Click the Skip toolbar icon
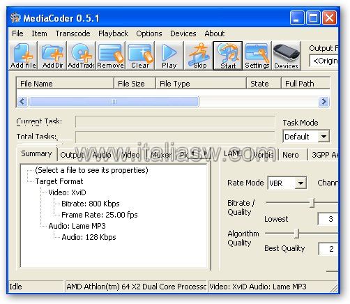The image size is (350, 304). click(x=199, y=56)
